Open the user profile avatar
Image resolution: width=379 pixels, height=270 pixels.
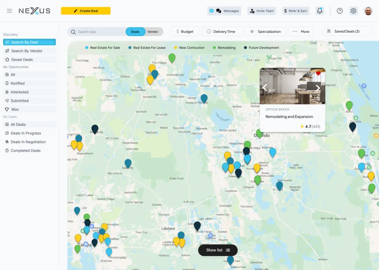tap(368, 11)
